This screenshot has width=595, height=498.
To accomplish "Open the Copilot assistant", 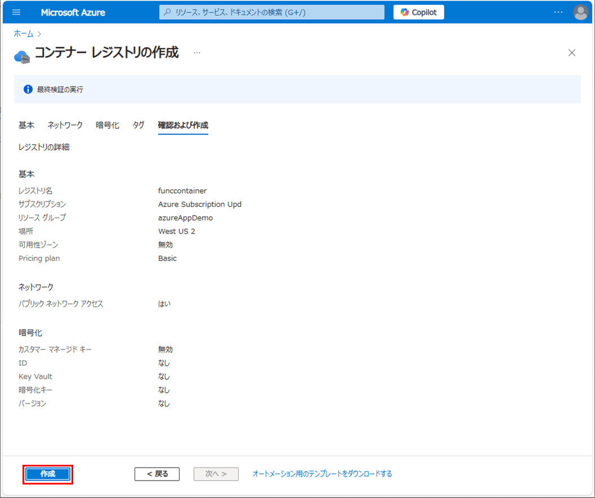I will coord(418,12).
